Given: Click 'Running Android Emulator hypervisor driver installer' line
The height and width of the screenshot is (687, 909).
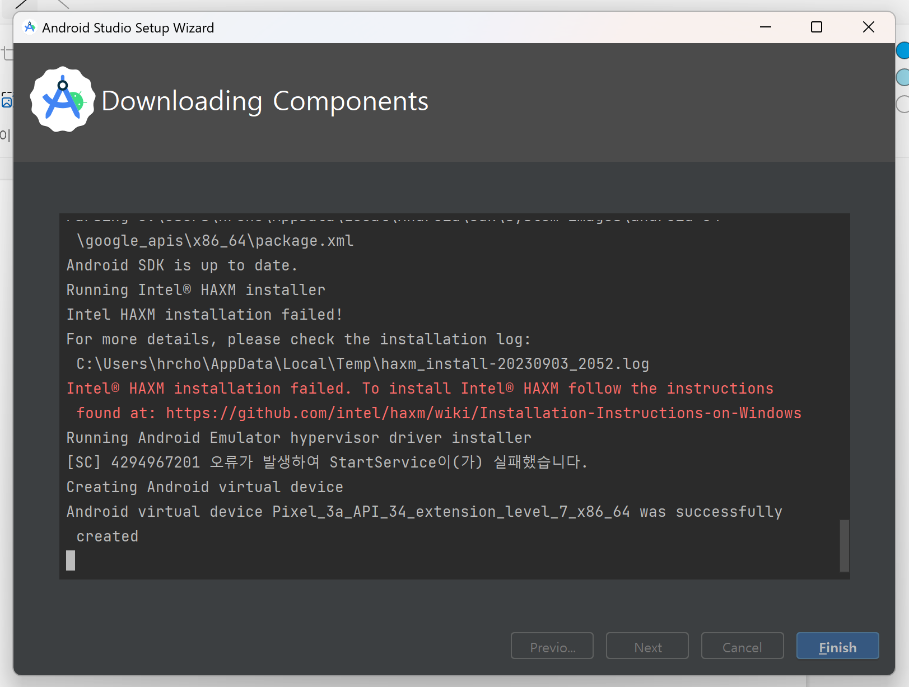Looking at the screenshot, I should pyautogui.click(x=299, y=438).
